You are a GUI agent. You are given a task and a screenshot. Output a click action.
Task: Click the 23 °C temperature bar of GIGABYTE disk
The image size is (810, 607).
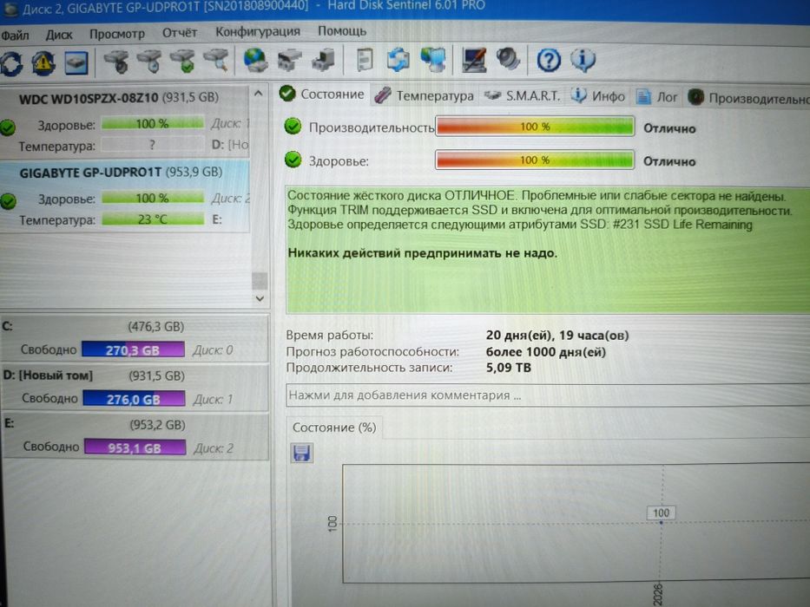153,219
